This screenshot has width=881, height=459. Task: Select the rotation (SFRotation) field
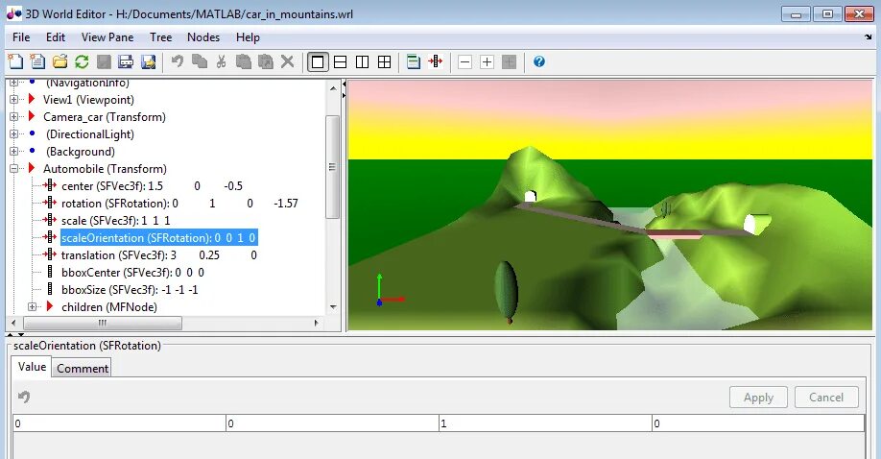[x=179, y=203]
